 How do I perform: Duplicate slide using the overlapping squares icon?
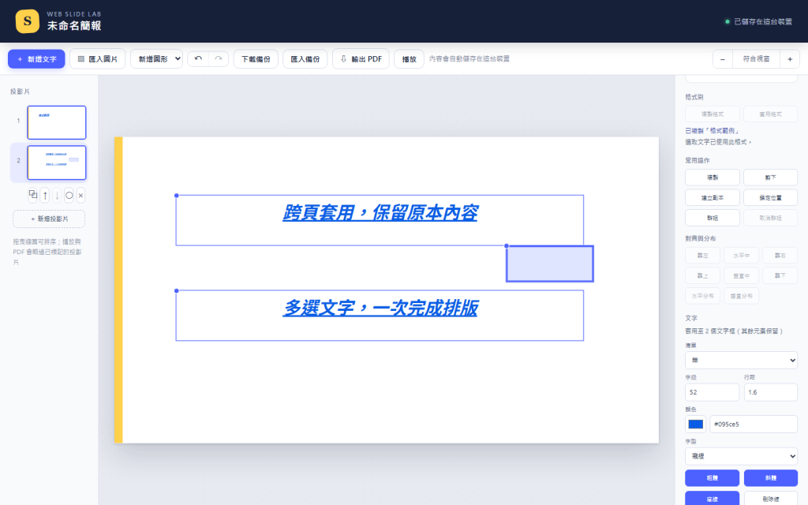click(x=33, y=195)
